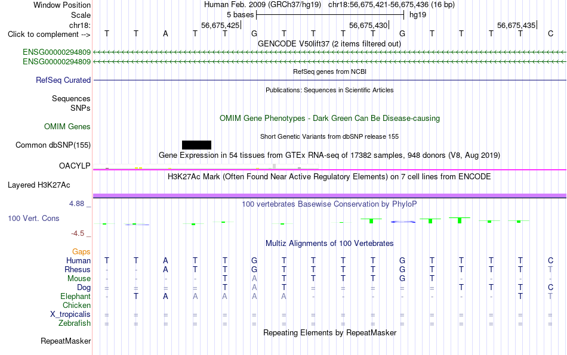Click the Mouse species row label
Screen dimensions: 567x355
click(79, 279)
